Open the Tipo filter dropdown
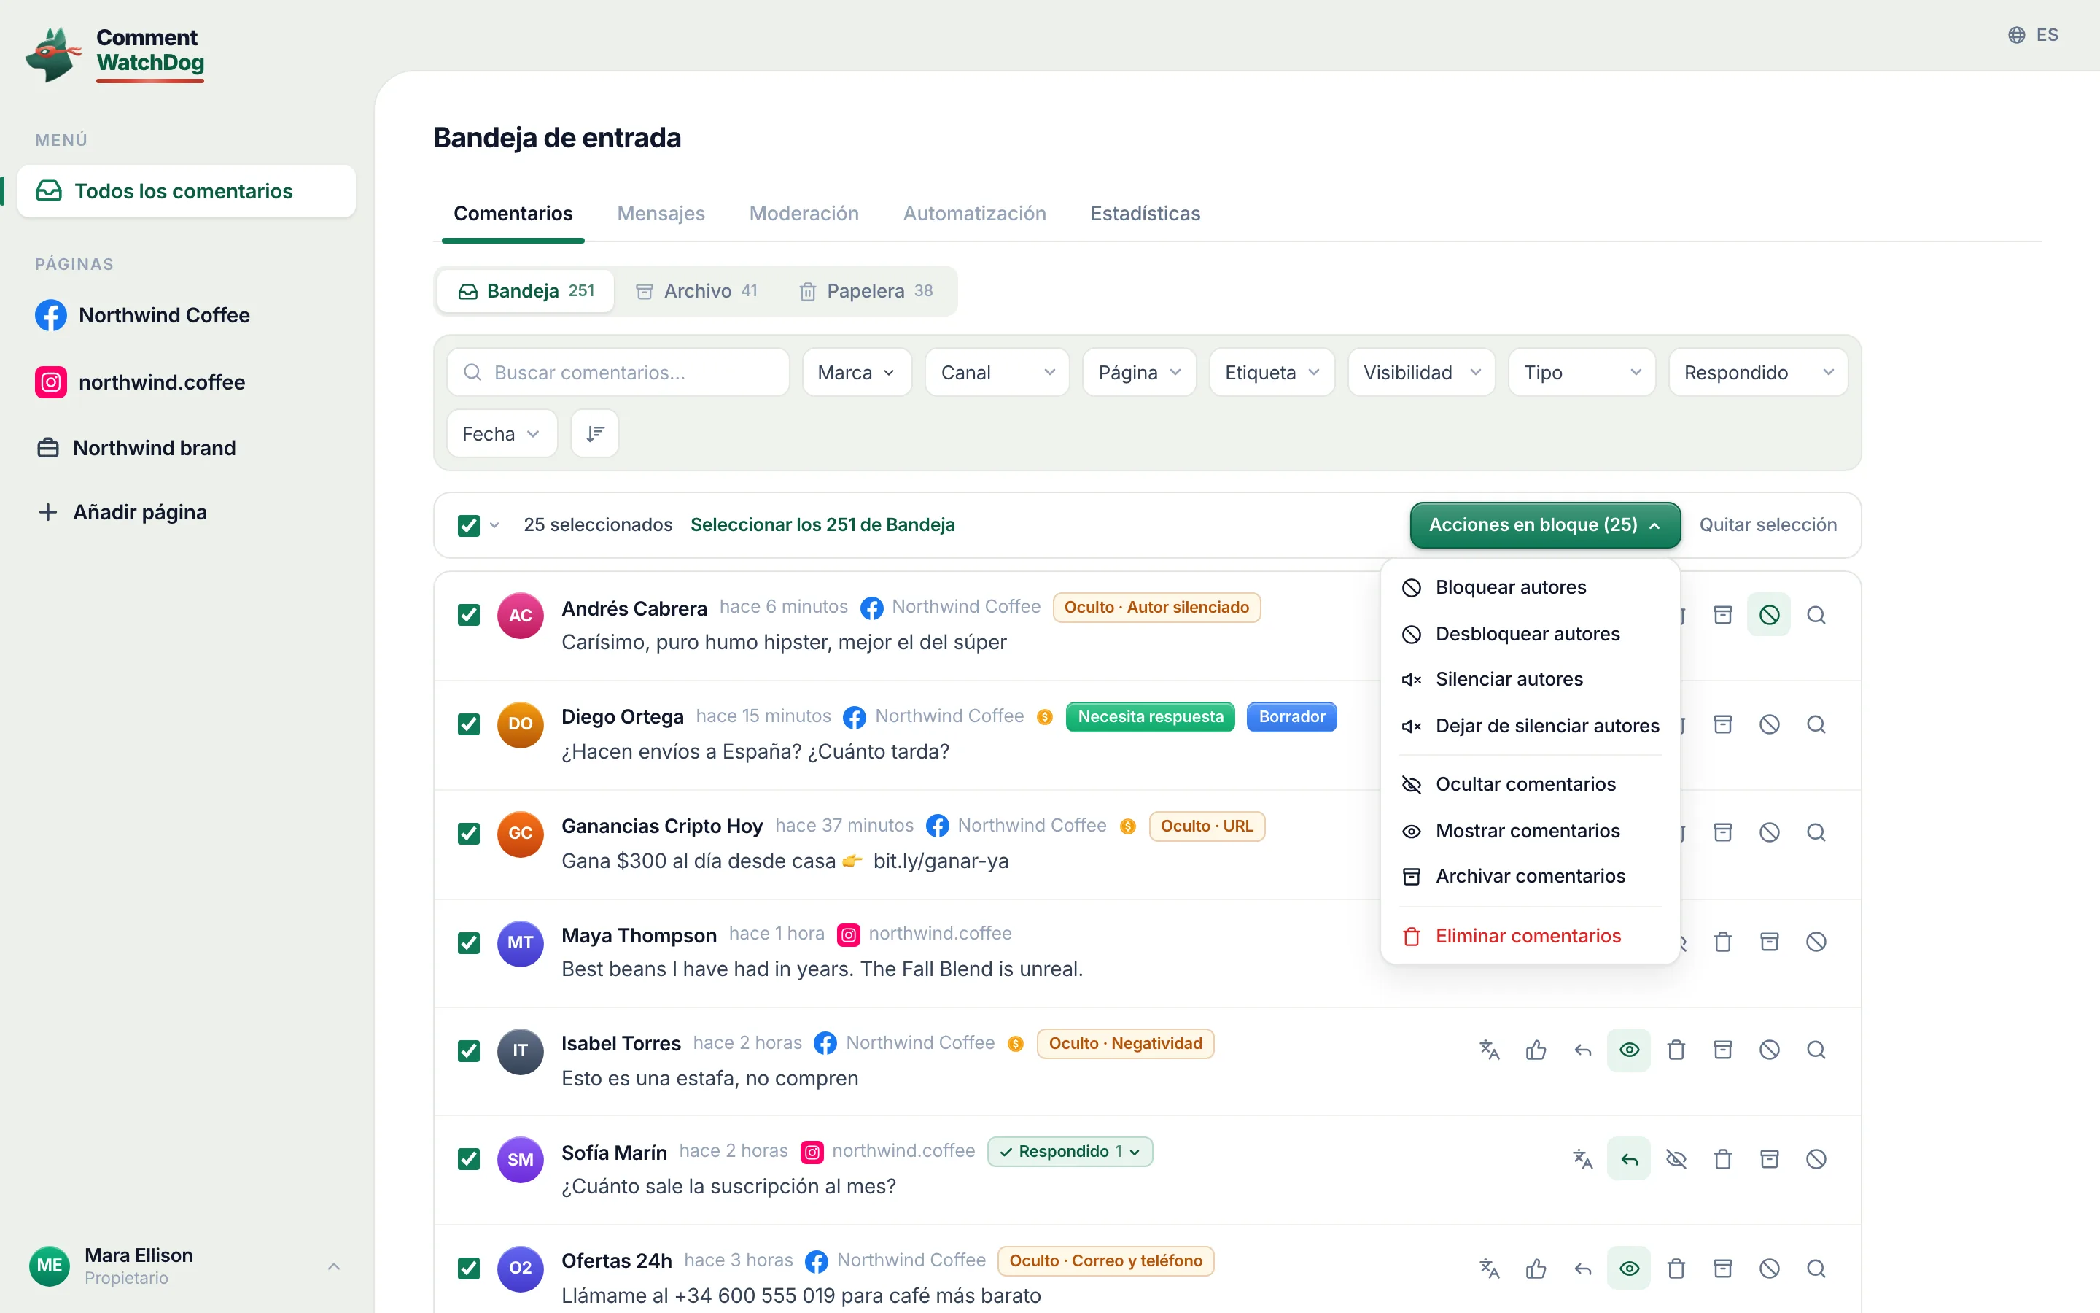2100x1313 pixels. coord(1582,373)
